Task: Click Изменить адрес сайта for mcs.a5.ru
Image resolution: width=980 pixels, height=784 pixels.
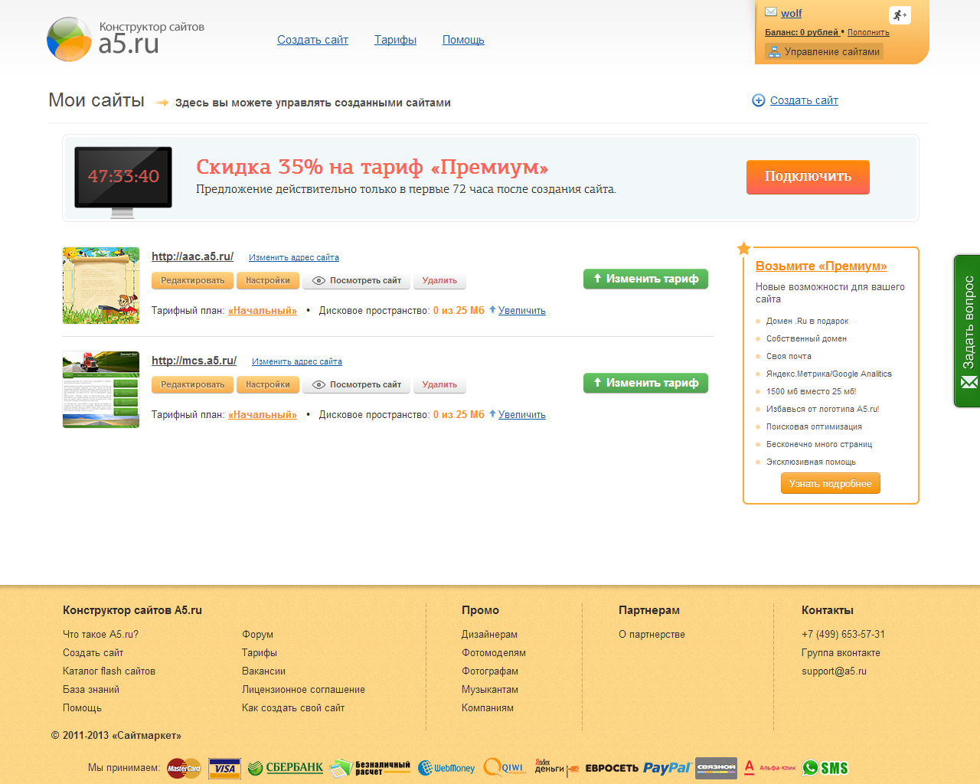Action: click(297, 361)
